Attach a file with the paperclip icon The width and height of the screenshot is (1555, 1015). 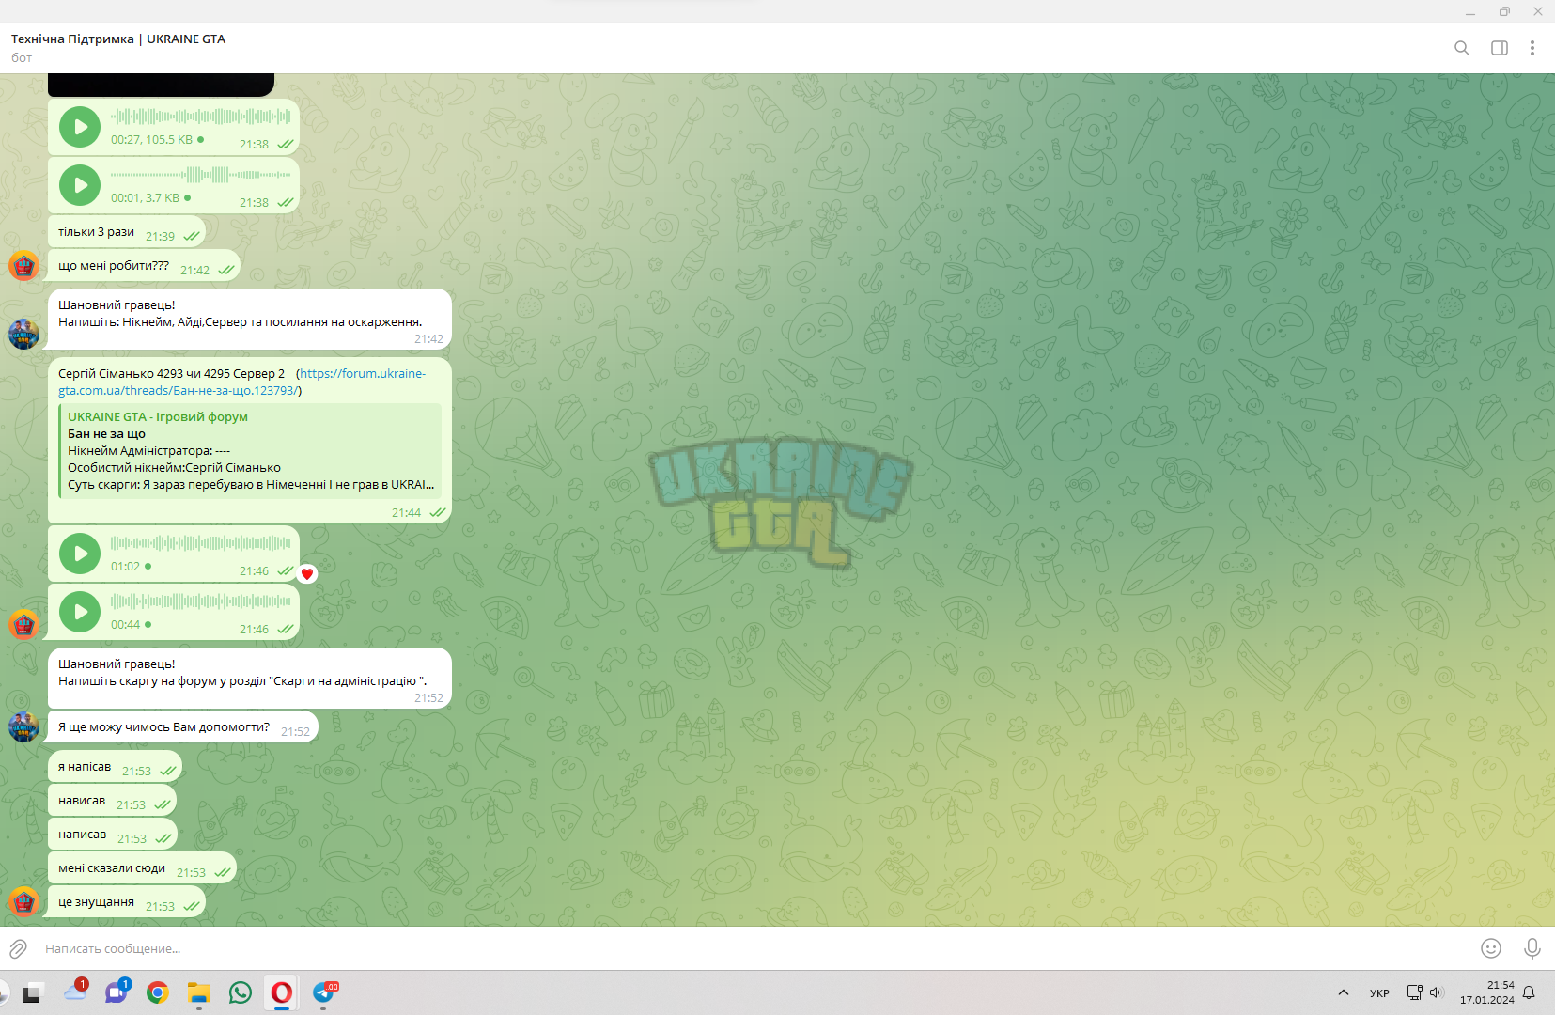[x=18, y=949]
